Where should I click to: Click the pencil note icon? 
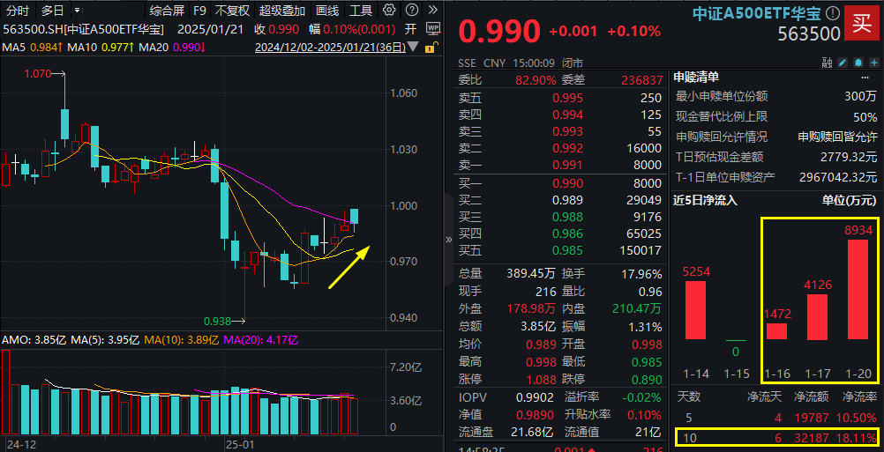843,63
